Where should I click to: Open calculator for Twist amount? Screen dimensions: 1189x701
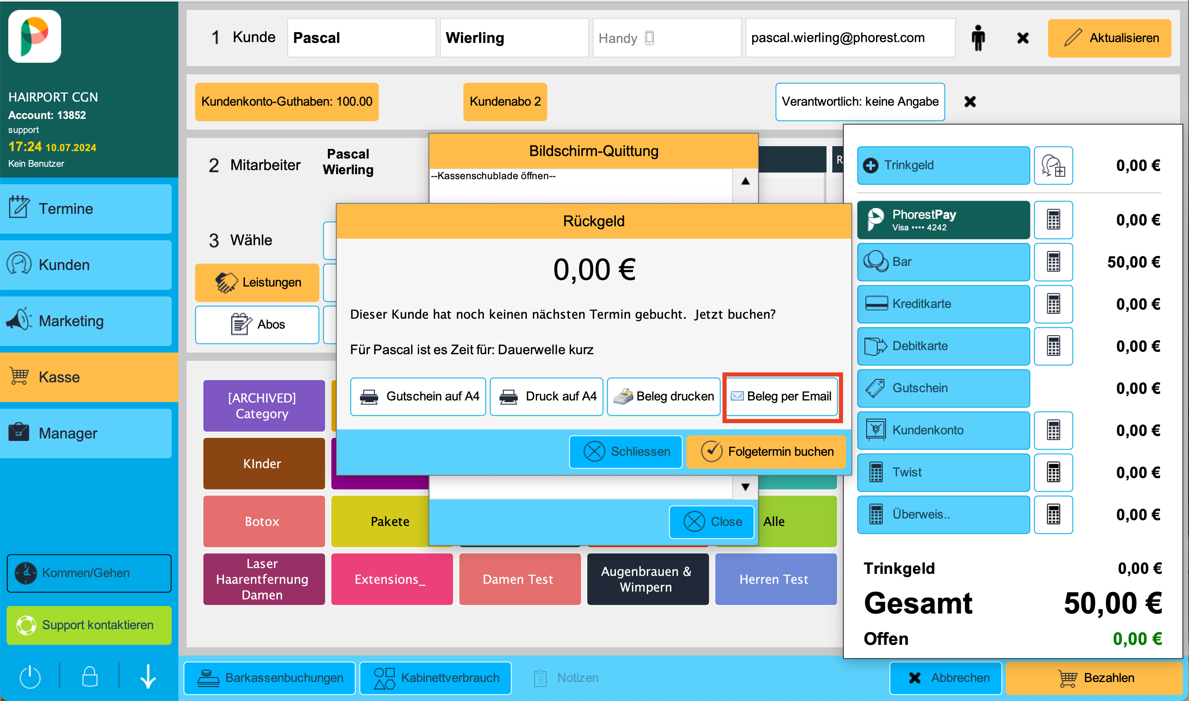click(1053, 472)
